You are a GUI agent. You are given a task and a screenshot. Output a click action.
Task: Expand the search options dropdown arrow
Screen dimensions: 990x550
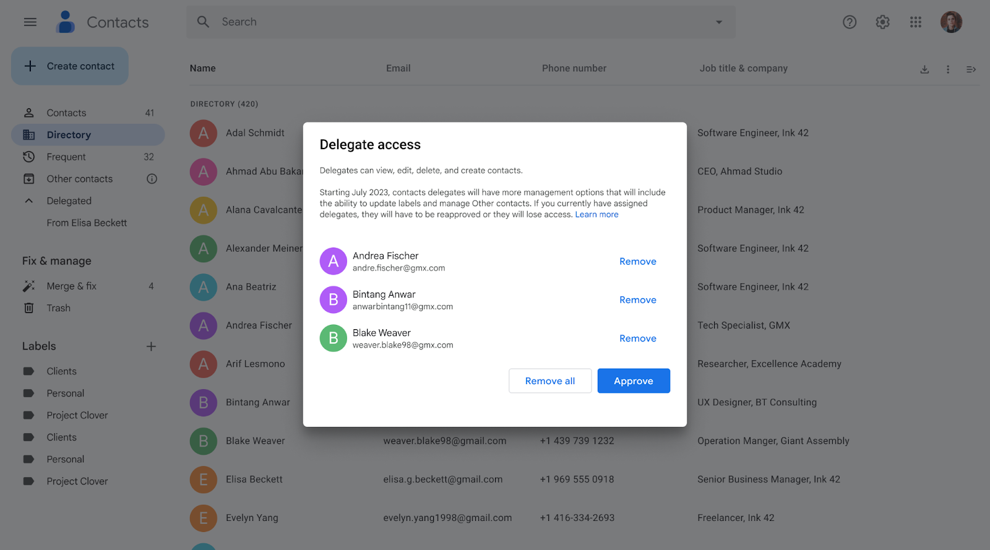click(718, 22)
